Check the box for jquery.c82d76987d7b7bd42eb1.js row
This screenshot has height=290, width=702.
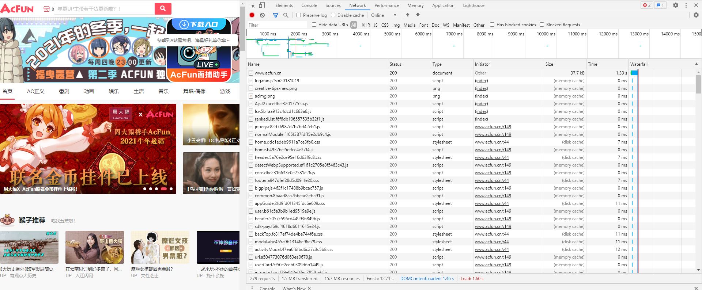(251, 127)
